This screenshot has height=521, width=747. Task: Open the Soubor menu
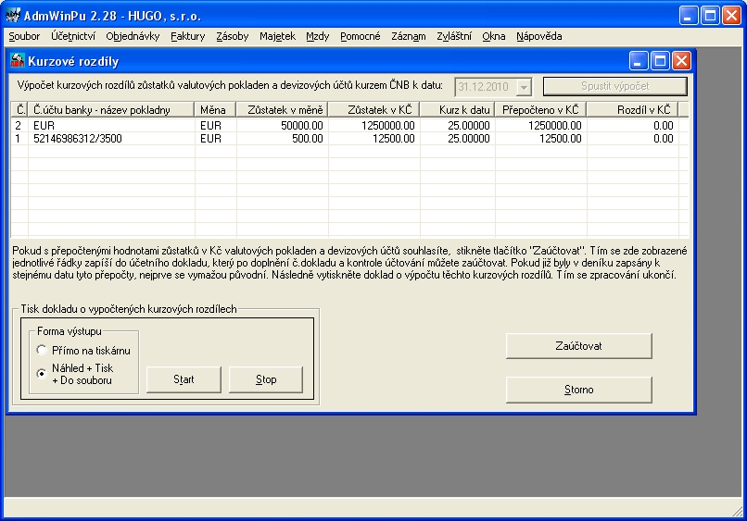[24, 36]
